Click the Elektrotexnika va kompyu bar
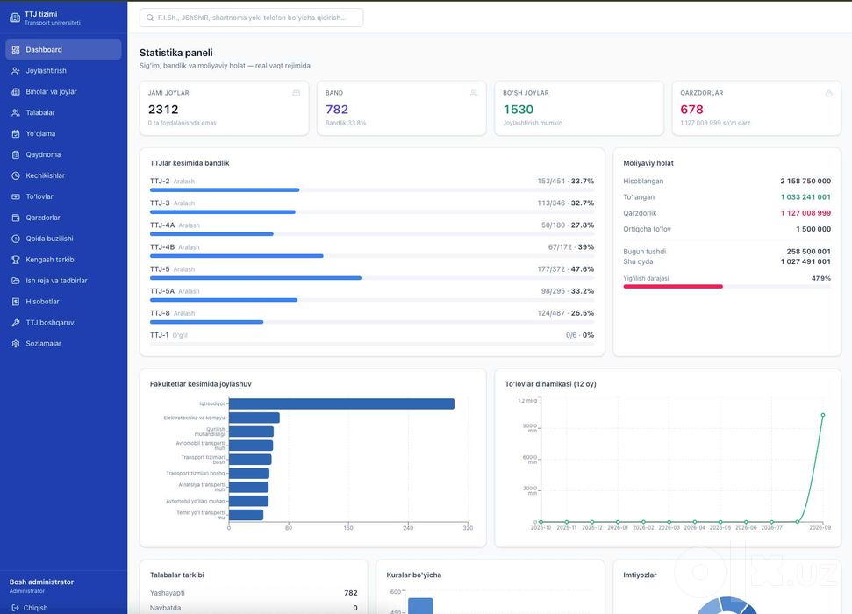The image size is (852, 614). (x=254, y=418)
